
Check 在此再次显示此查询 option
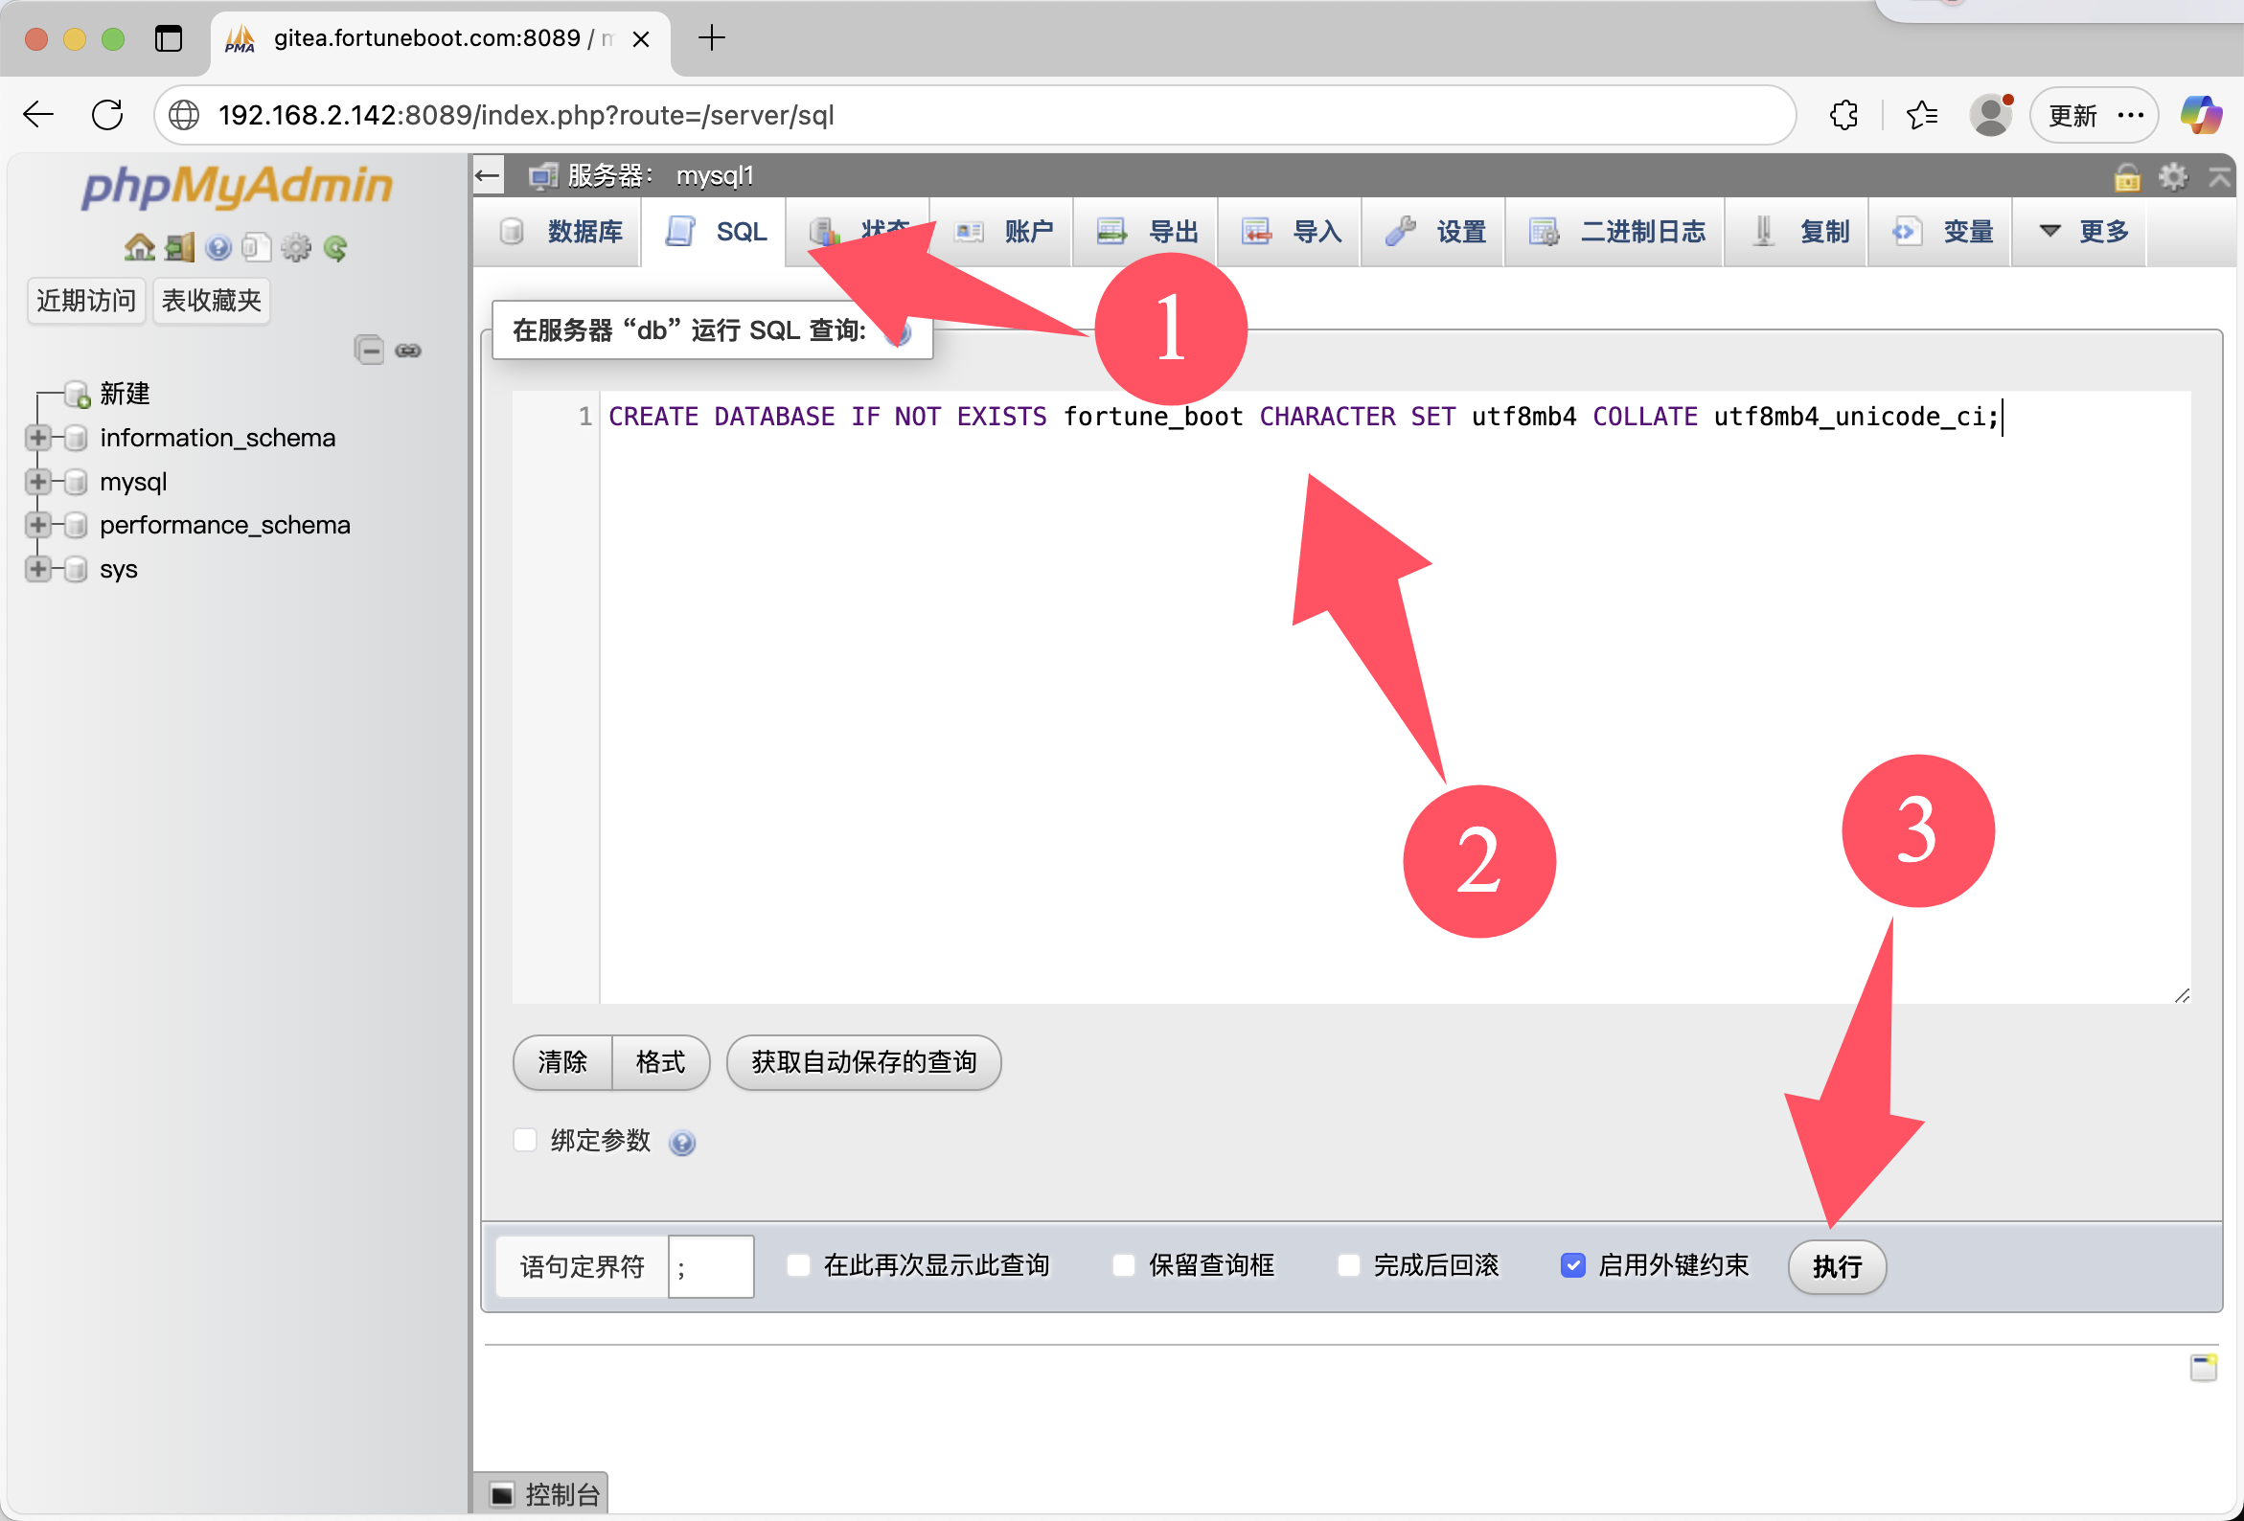pos(798,1265)
